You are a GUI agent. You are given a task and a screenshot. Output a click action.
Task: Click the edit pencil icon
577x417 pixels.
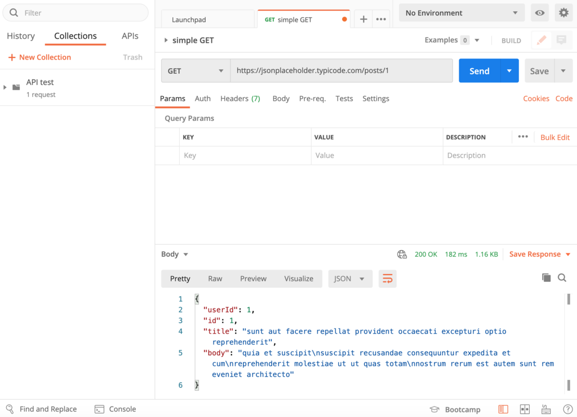click(x=542, y=40)
